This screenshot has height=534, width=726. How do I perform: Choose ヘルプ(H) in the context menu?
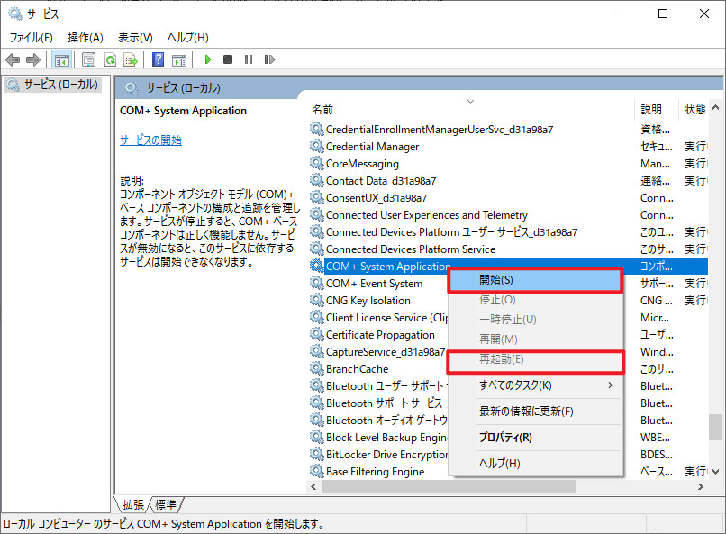click(535, 463)
